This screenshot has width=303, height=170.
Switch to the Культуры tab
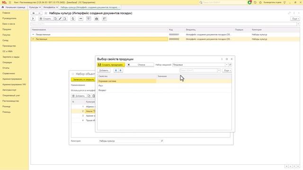tap(34, 8)
